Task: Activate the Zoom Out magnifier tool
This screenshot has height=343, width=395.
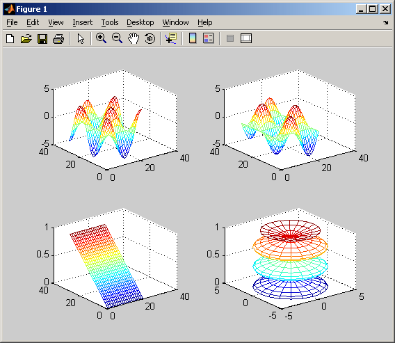Action: tap(117, 38)
